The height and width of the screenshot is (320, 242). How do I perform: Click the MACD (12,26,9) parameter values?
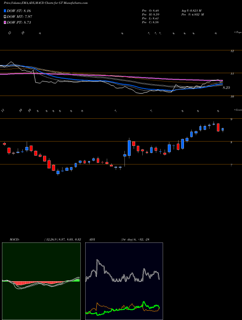click(x=63, y=240)
